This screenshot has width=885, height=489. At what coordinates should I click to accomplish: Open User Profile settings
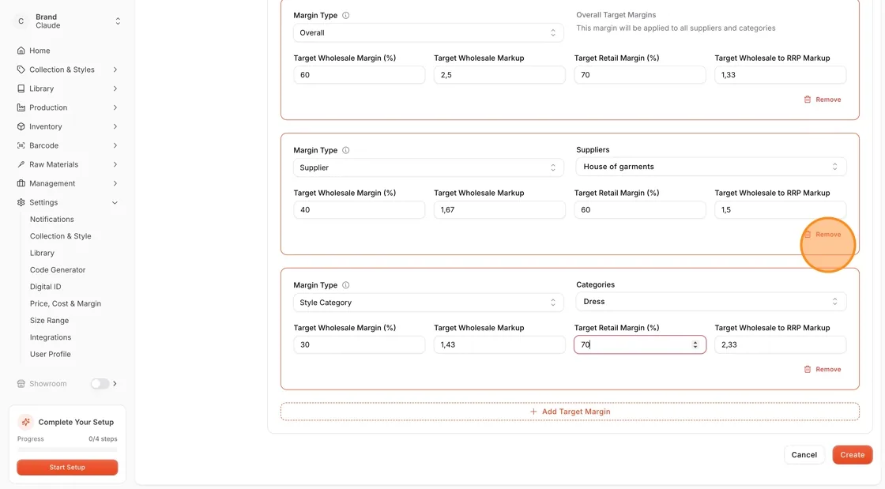(51, 354)
